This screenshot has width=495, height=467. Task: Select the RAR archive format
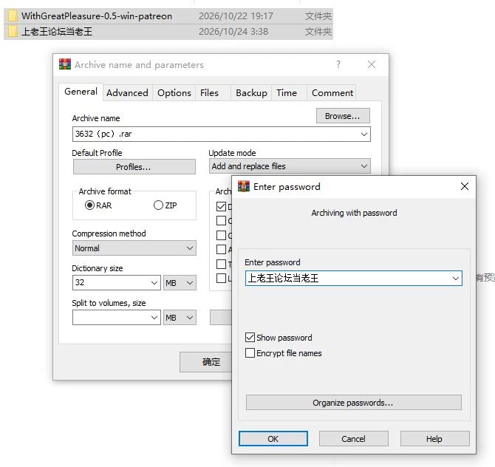coord(89,205)
